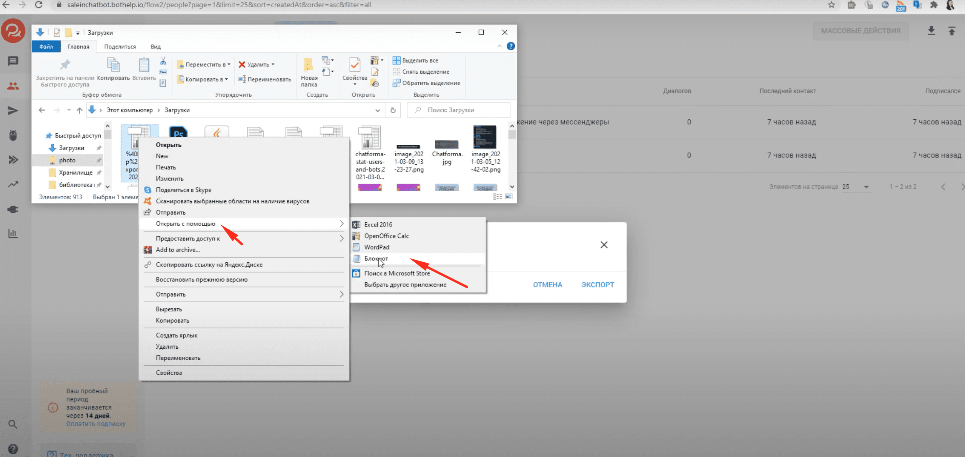Click the refresh icon next to address bar

point(393,110)
